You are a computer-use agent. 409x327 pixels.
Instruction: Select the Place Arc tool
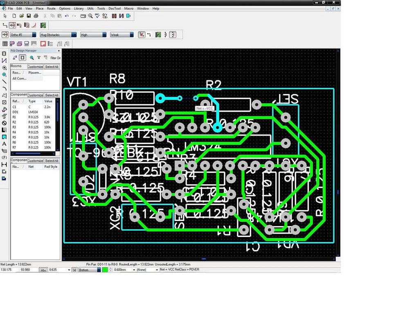(4, 88)
